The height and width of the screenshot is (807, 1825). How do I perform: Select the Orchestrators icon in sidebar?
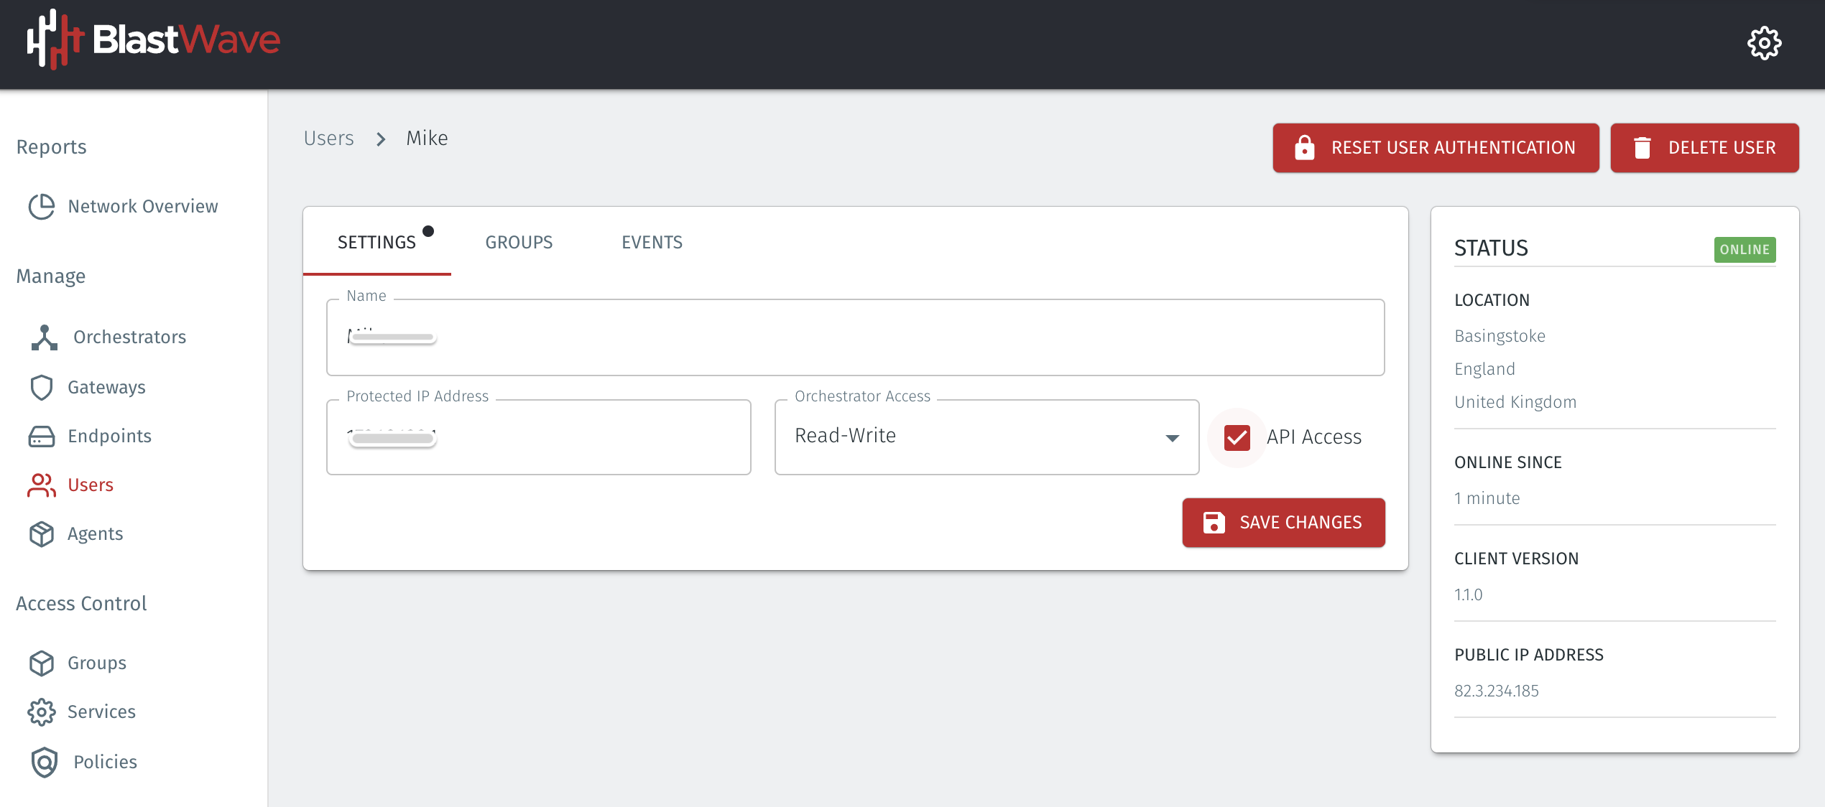click(x=44, y=336)
